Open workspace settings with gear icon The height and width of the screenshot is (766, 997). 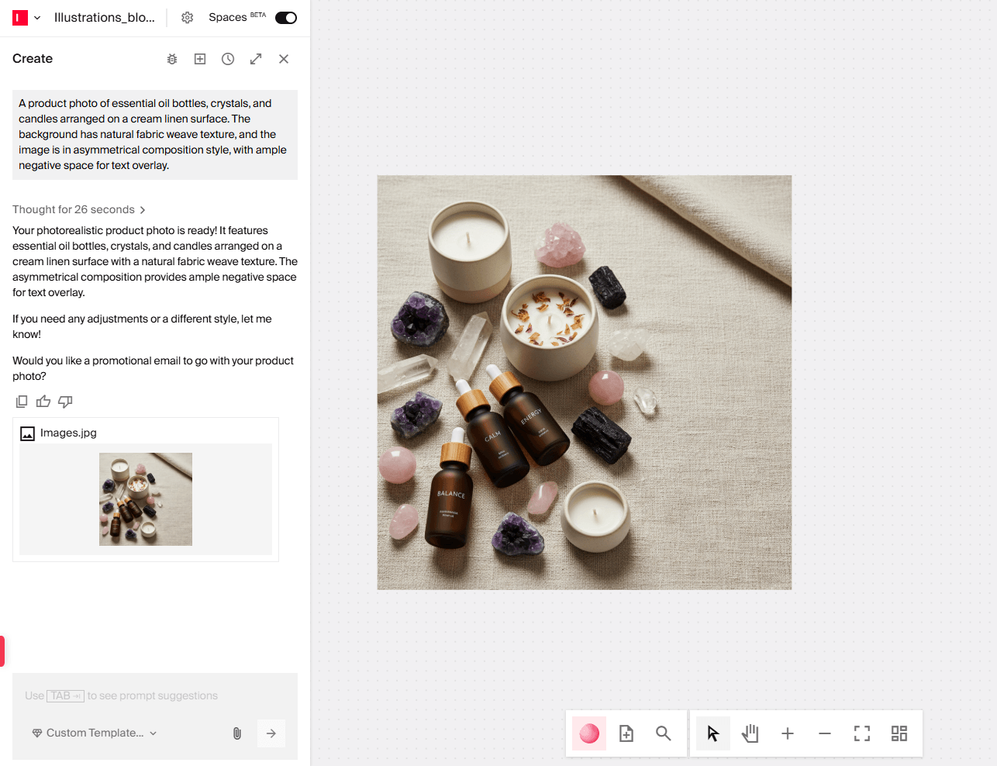pyautogui.click(x=187, y=17)
